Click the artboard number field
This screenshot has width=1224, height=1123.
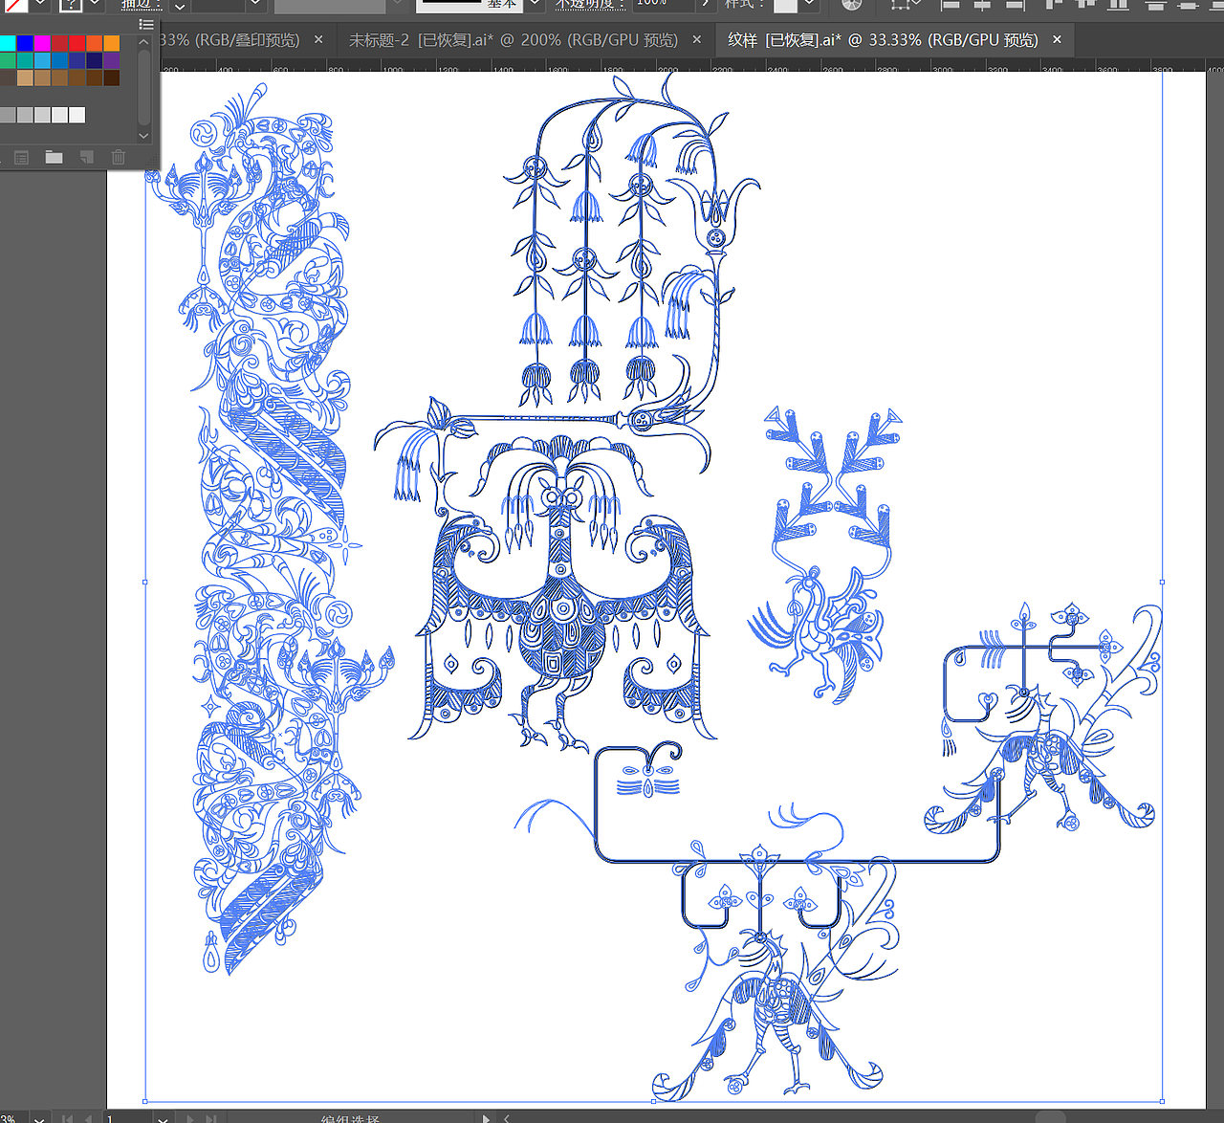tap(127, 1117)
